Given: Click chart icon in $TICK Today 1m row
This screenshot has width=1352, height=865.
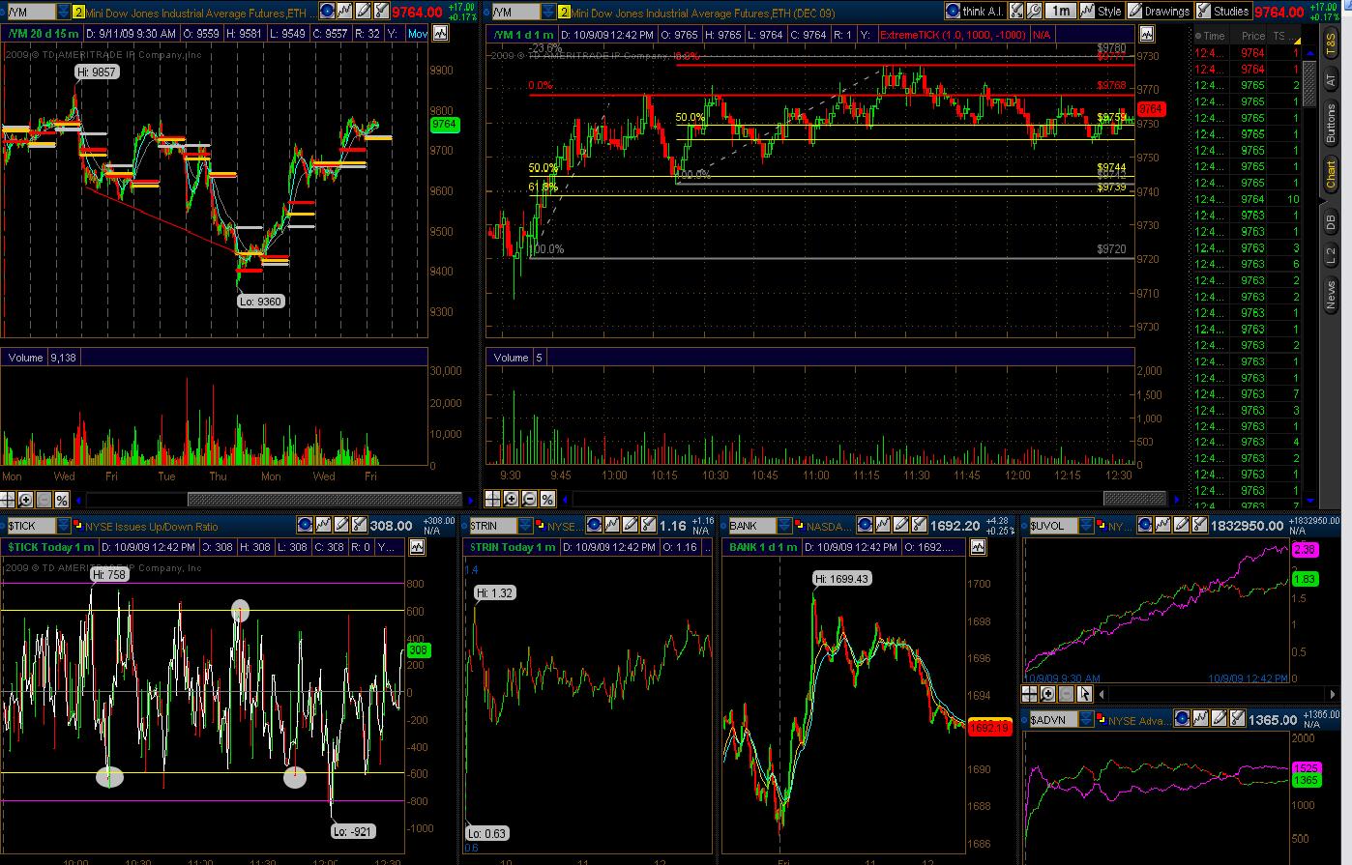Looking at the screenshot, I should click(x=417, y=547).
